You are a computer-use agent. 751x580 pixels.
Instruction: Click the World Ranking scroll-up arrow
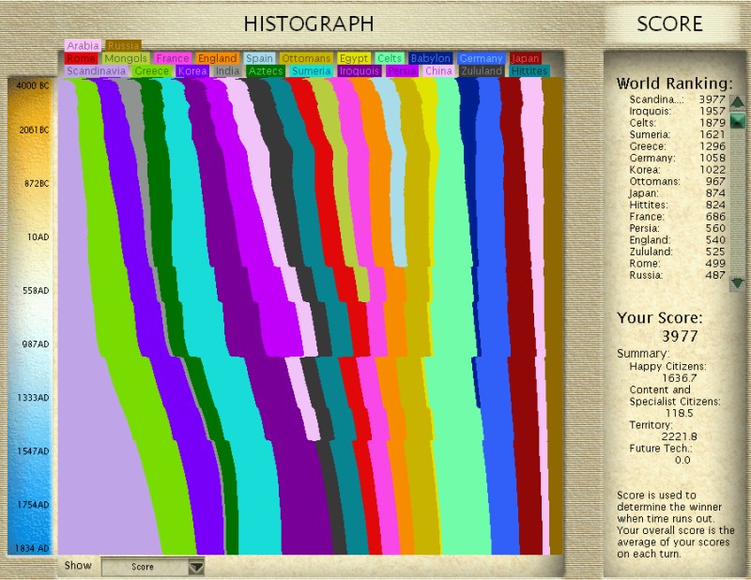point(738,102)
